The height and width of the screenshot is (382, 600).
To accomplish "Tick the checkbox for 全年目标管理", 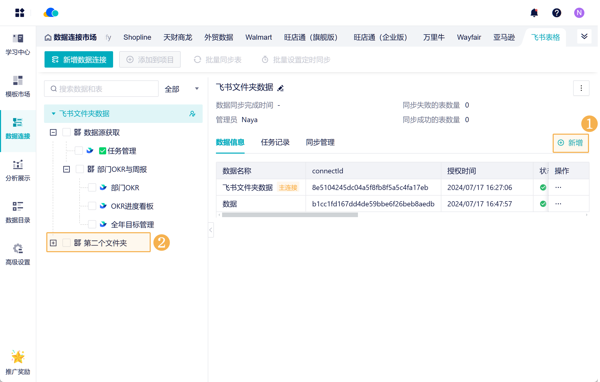I will click(92, 225).
